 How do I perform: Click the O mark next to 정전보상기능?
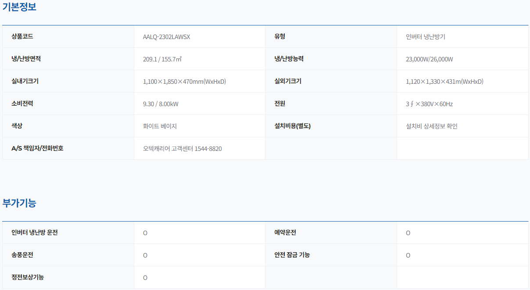(145, 278)
